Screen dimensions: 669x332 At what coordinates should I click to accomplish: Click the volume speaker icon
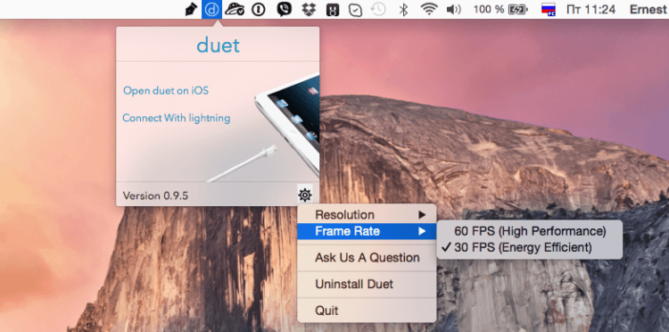click(x=453, y=10)
